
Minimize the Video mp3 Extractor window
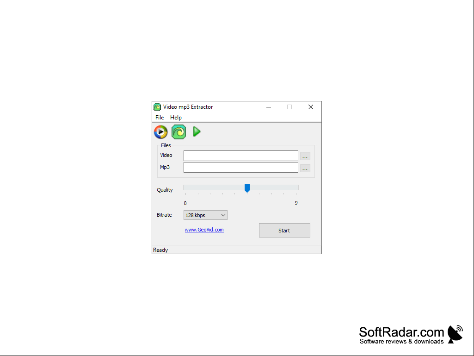point(268,107)
